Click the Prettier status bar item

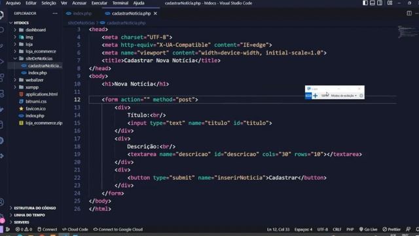392,229
